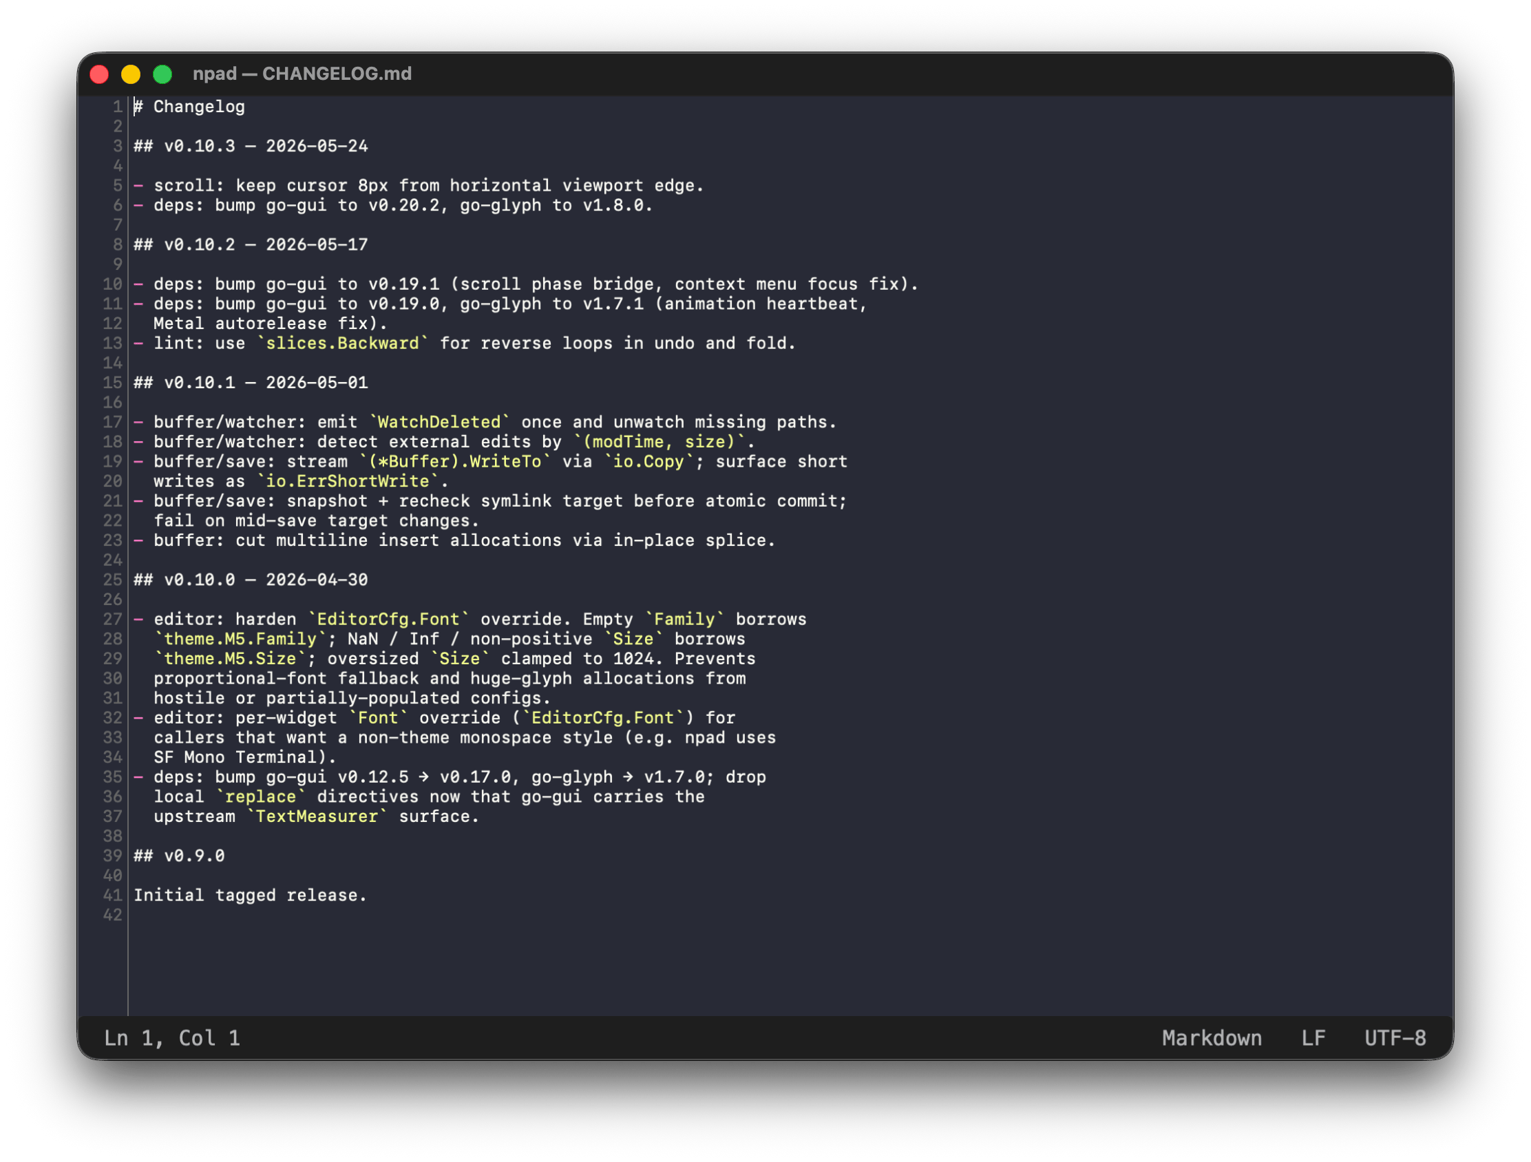Click the highlighted code `TextMeasurer`
Viewport: 1531px width, 1162px height.
tap(316, 816)
